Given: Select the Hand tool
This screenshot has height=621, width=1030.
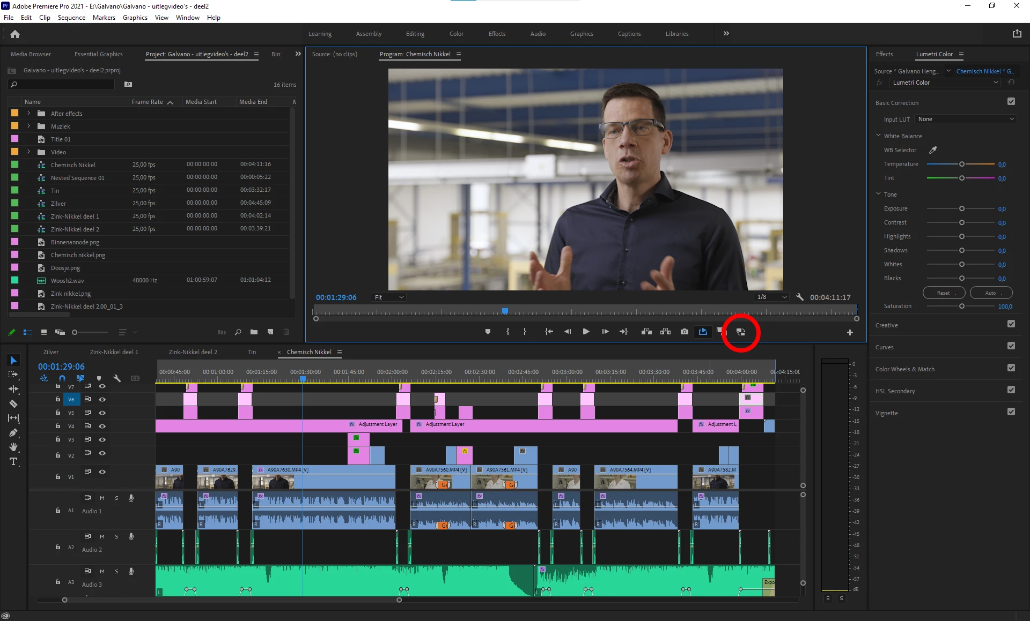Looking at the screenshot, I should point(13,447).
